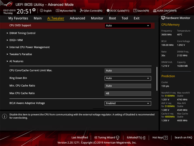Click the clock time 20:51
Image resolution: width=194 pixels, height=146 pixels.
click(x=24, y=11)
